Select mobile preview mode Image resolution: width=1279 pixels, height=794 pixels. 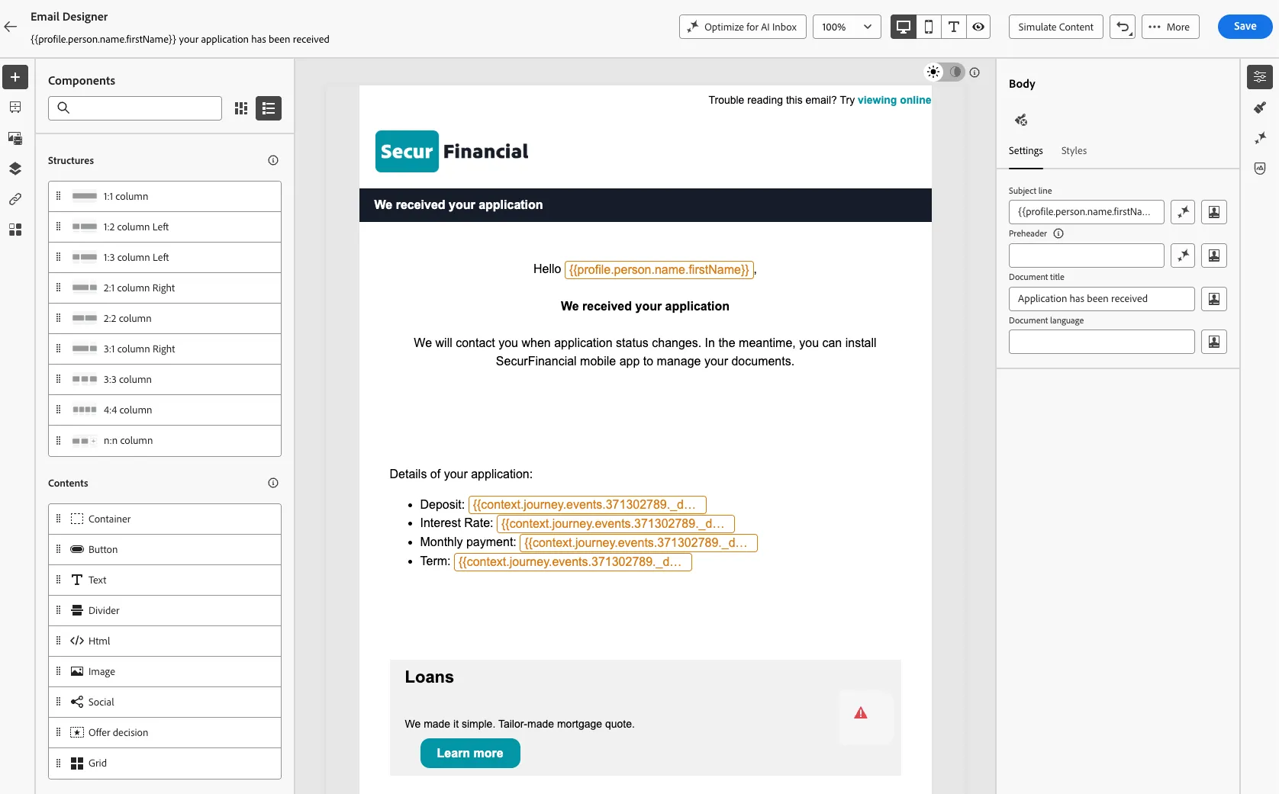pyautogui.click(x=929, y=27)
